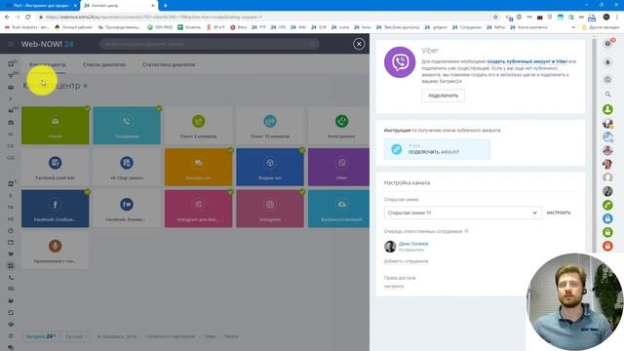The width and height of the screenshot is (624, 351).
Task: Click the add employee link
Action: tap(406, 261)
